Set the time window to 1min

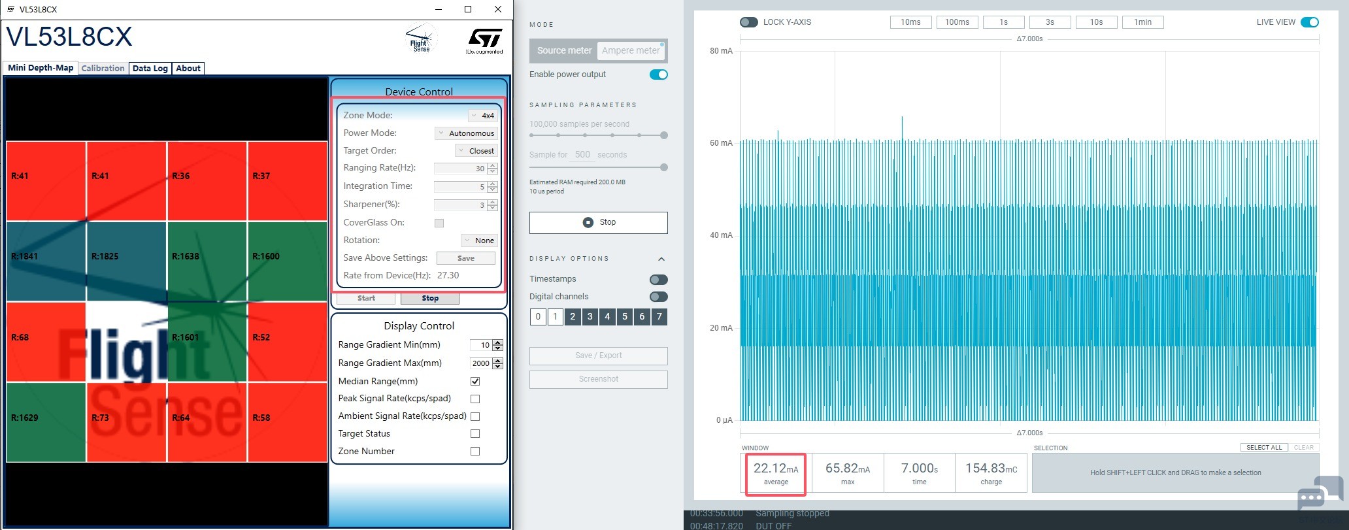1142,22
